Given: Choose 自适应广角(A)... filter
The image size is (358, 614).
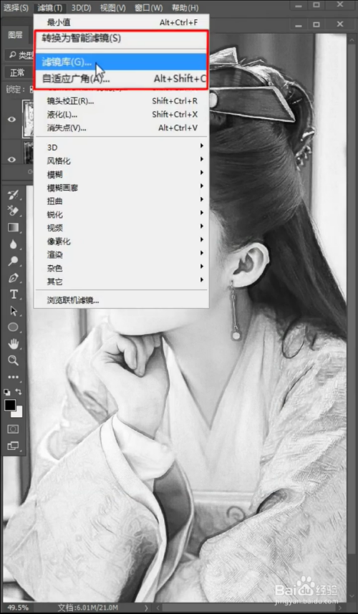Looking at the screenshot, I should 121,79.
